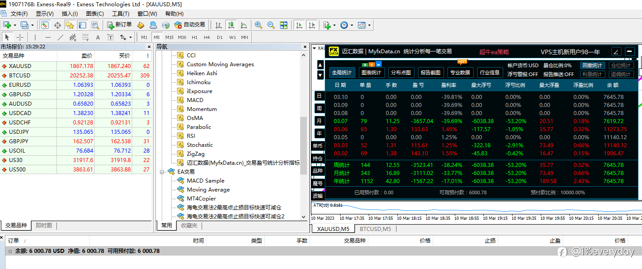
Task: Collapse the EA交易 tree node
Action: tap(162, 172)
